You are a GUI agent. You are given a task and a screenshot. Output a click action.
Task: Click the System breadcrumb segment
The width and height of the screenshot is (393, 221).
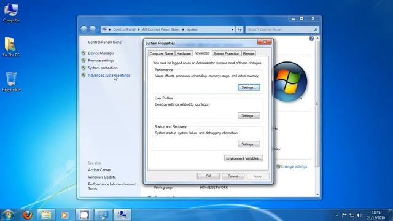[192, 29]
